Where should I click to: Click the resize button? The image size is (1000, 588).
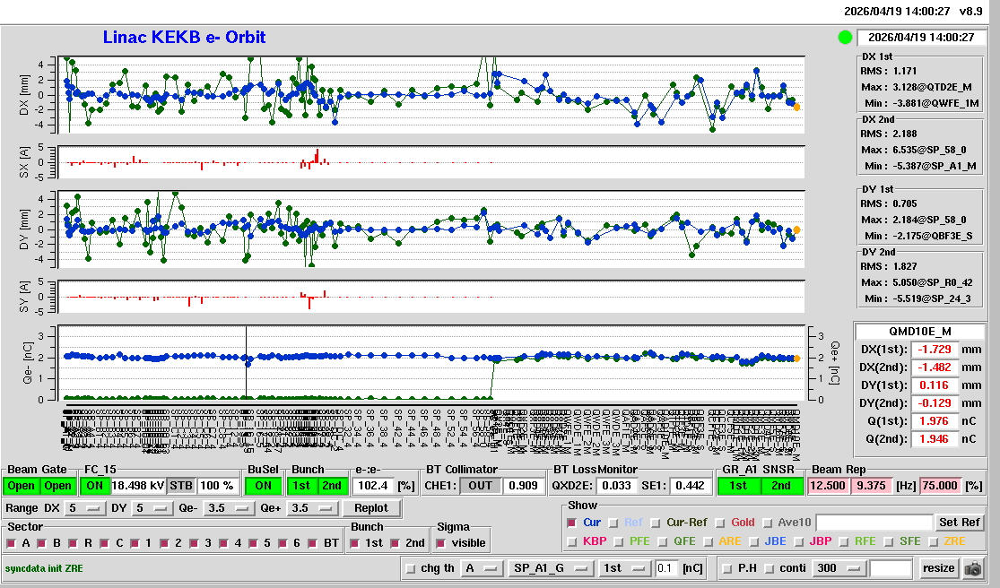coord(938,568)
